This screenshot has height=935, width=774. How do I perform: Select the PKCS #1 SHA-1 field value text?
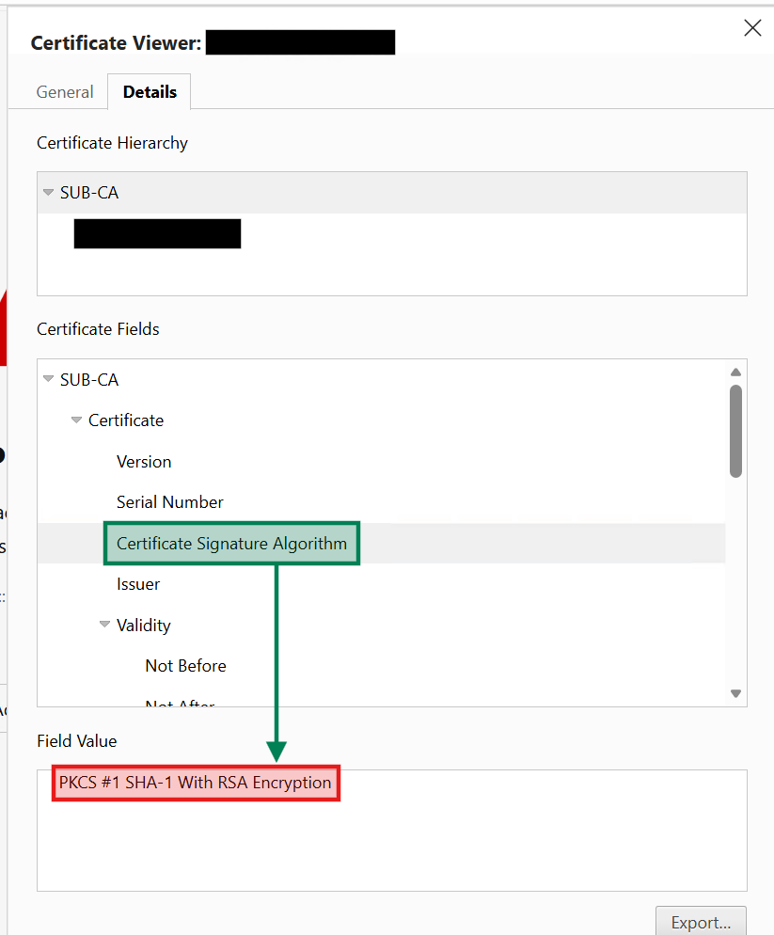[195, 782]
